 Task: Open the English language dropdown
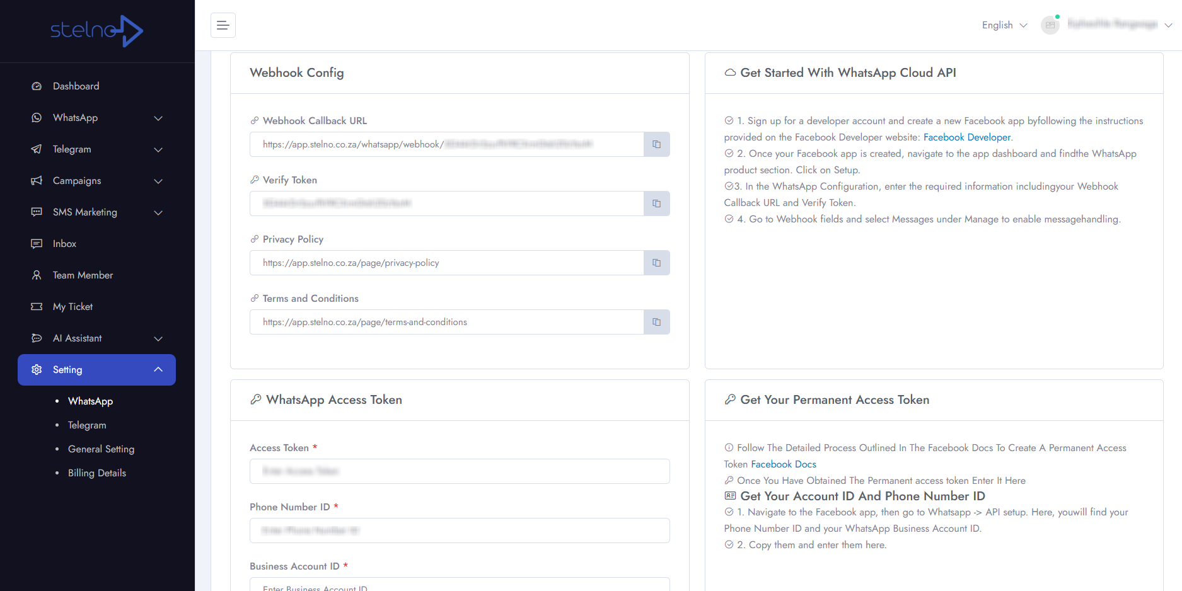tap(1004, 25)
